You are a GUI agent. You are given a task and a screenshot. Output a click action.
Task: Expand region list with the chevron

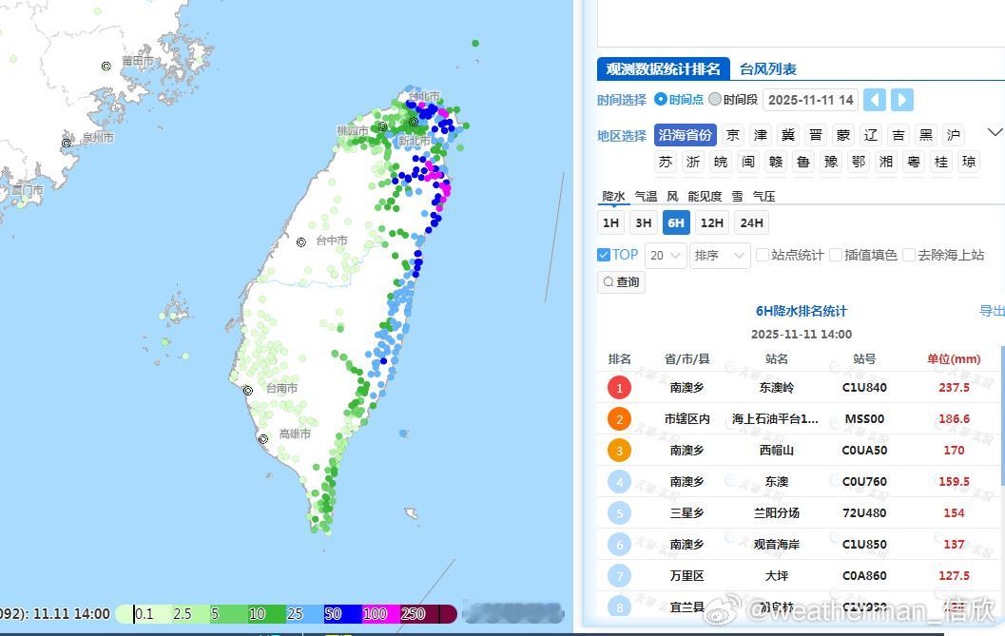[x=995, y=133]
